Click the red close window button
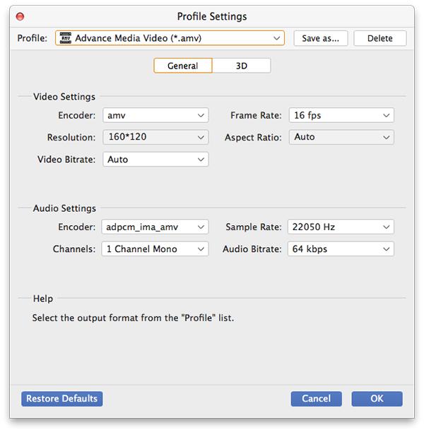This screenshot has width=424, height=432. (x=20, y=16)
